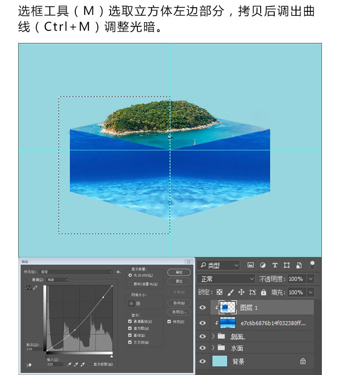Click the search icon in layer filter
340x375 pixels.
203,265
